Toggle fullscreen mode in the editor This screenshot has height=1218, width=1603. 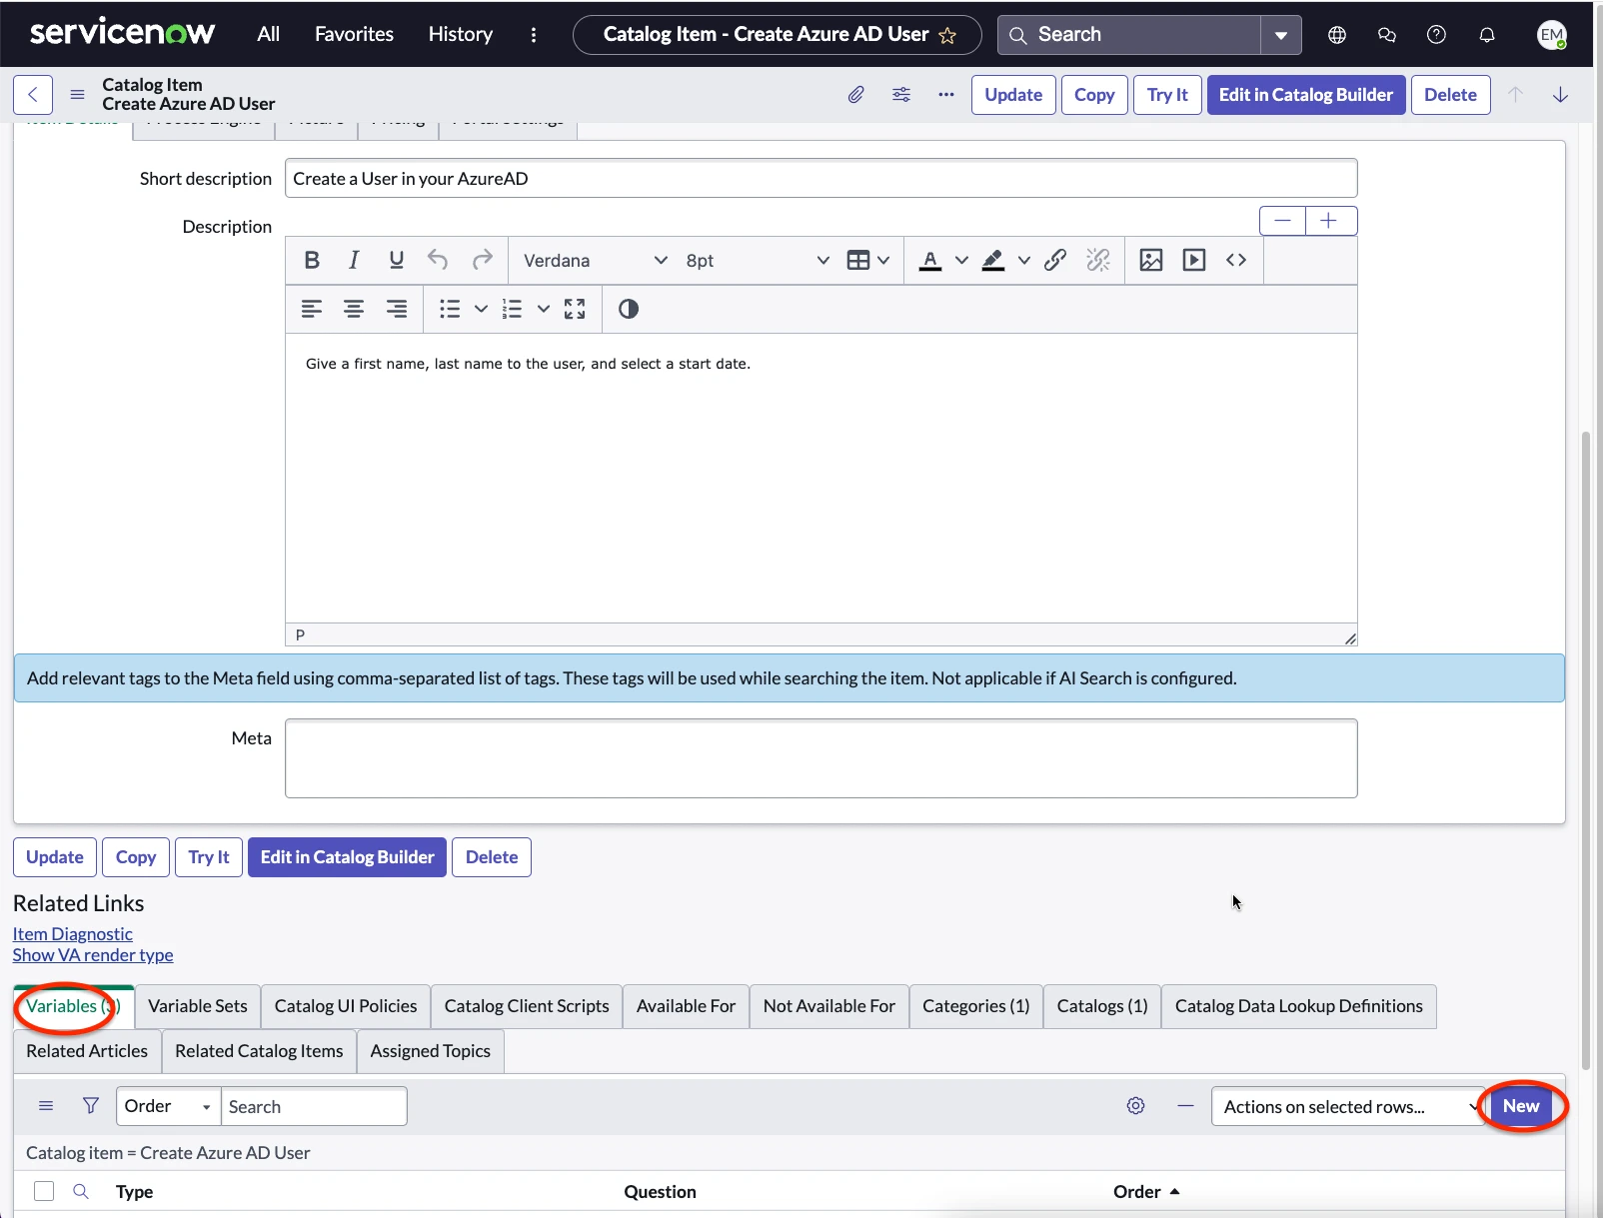coord(575,310)
